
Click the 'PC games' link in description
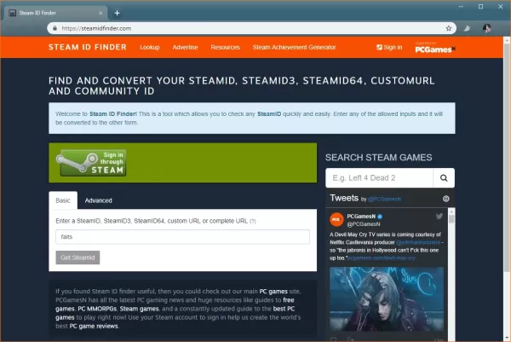click(273, 292)
